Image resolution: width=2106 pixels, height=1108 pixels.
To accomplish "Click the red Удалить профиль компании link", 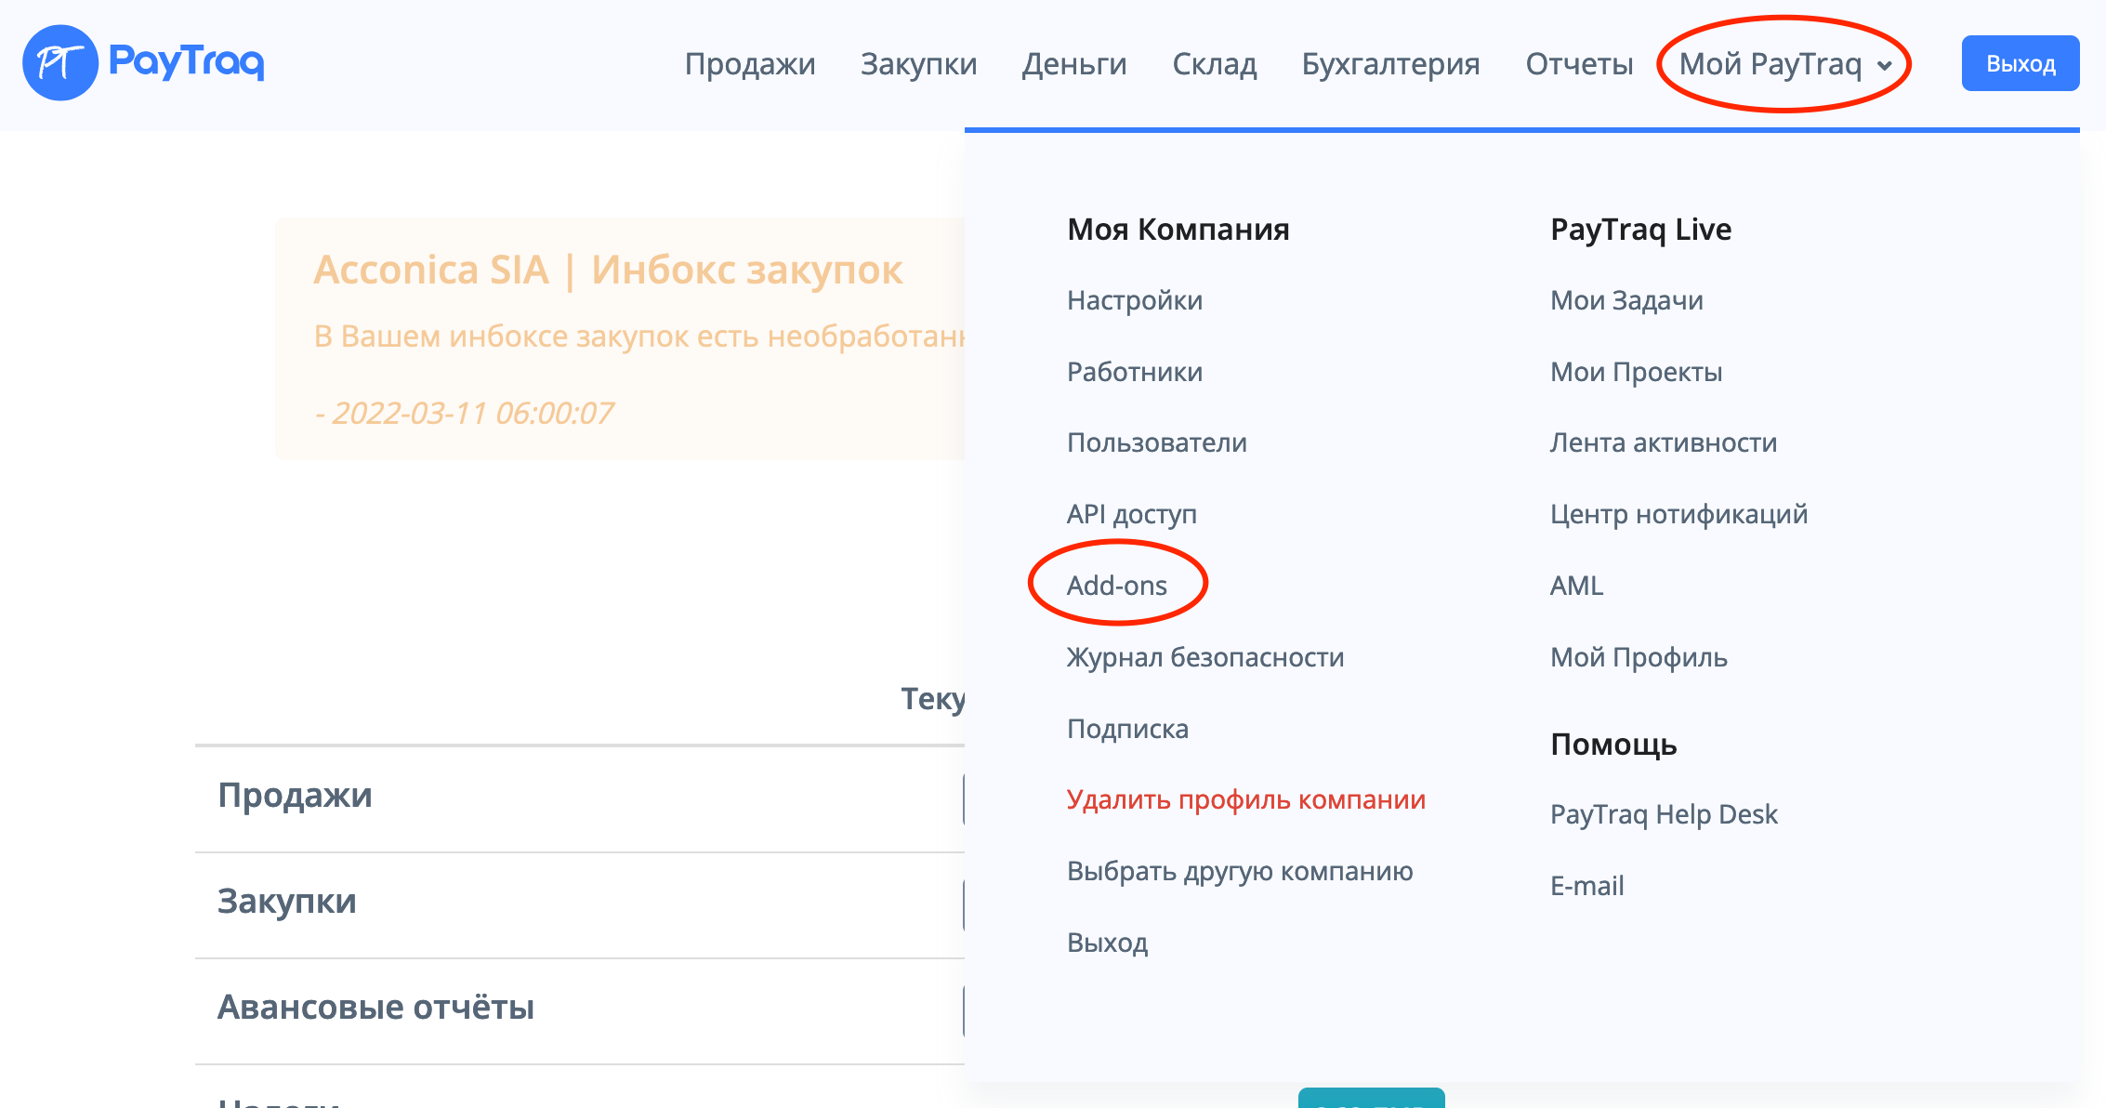I will click(1245, 799).
